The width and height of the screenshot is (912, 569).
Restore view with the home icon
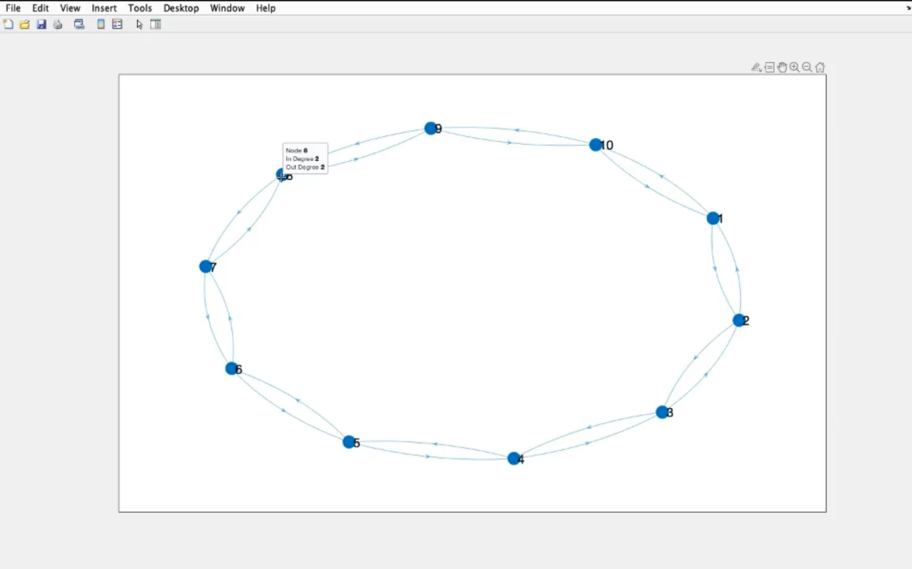pyautogui.click(x=820, y=67)
